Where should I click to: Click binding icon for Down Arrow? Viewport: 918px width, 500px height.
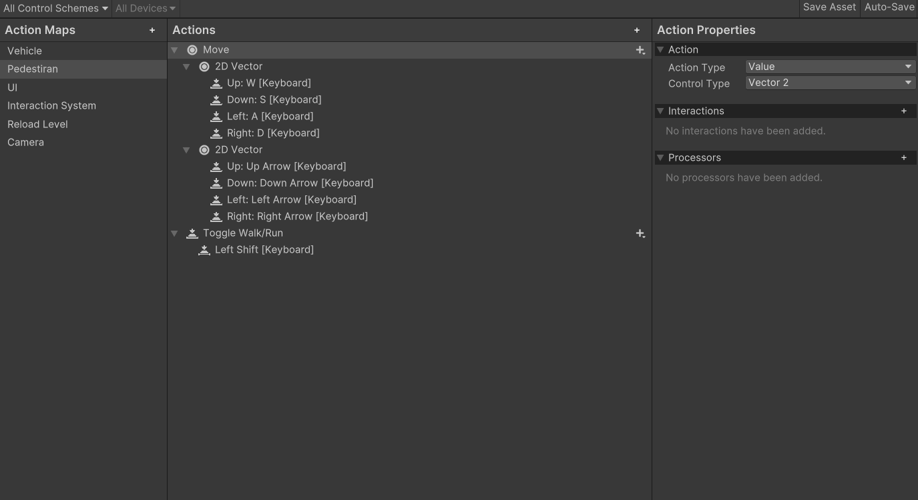(216, 183)
